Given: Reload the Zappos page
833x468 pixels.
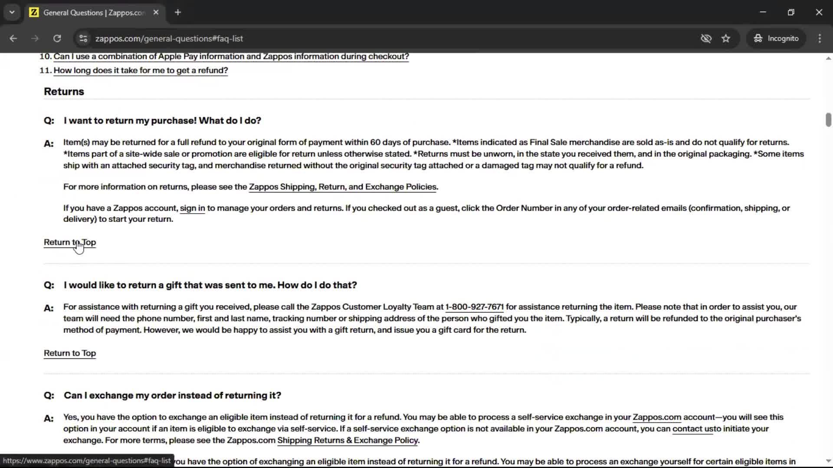Looking at the screenshot, I should click(x=57, y=39).
